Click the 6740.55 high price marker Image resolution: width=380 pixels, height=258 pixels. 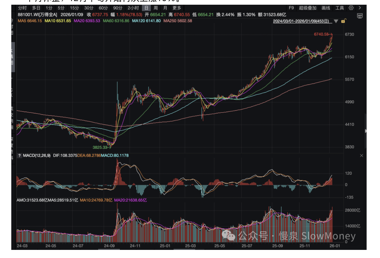click(321, 34)
